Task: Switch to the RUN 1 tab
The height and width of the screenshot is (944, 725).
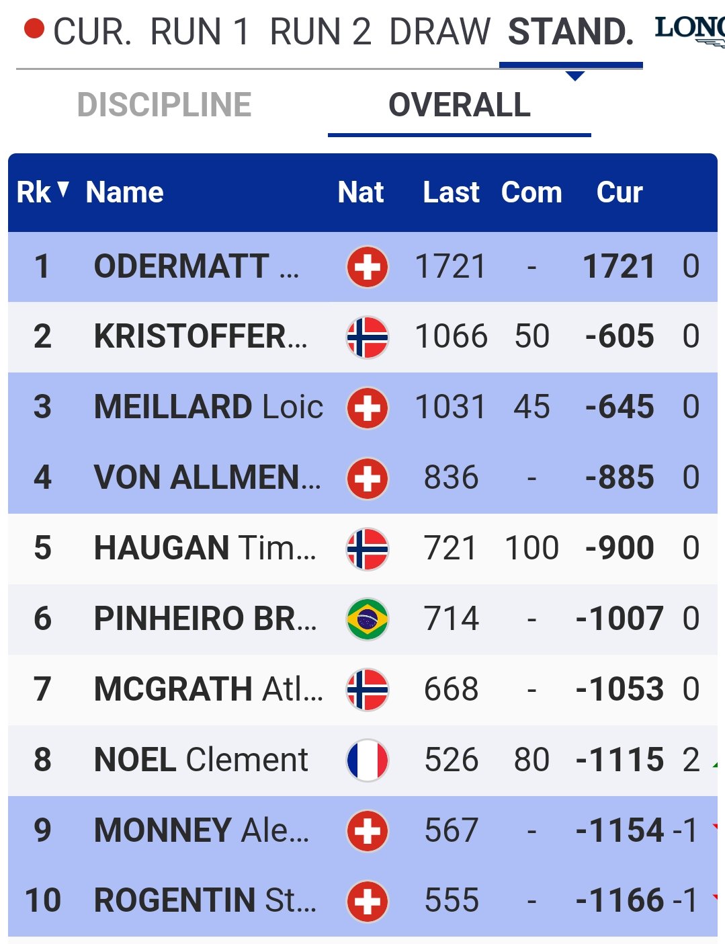Action: pyautogui.click(x=200, y=32)
